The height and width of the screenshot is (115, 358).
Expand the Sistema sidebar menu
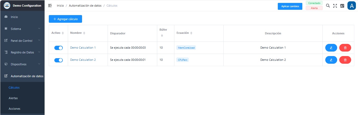click(x=22, y=29)
